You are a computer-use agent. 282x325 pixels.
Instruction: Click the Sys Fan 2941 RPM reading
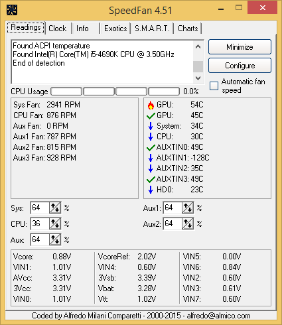46,105
